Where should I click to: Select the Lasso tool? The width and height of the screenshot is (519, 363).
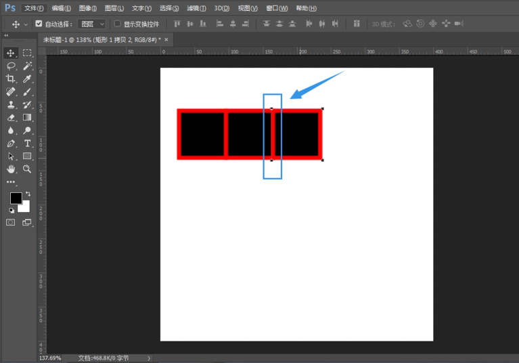click(x=11, y=66)
